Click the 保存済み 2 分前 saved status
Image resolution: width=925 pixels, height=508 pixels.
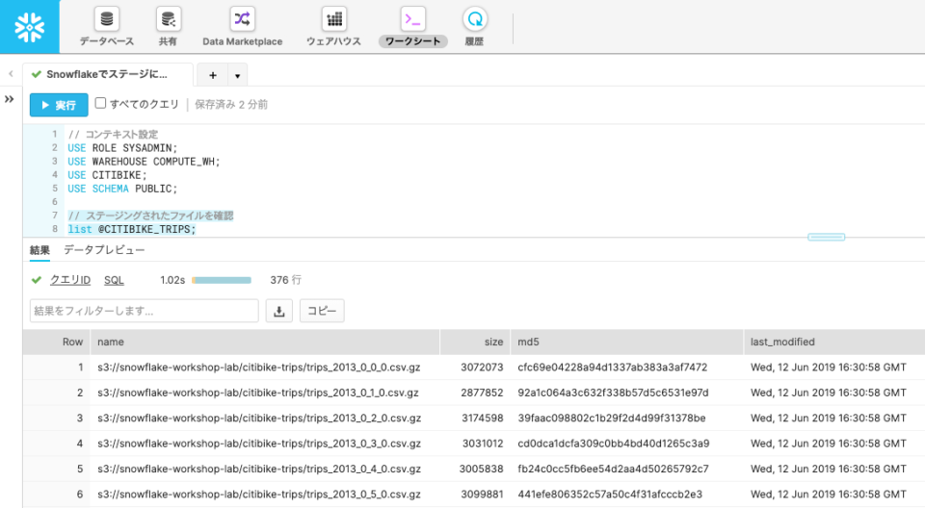click(231, 104)
